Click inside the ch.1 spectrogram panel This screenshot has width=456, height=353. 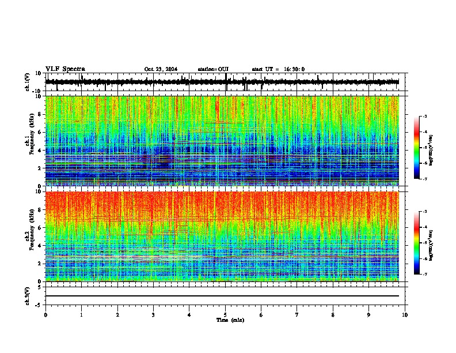click(x=222, y=141)
